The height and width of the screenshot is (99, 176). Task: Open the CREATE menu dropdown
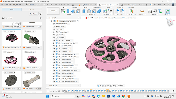(70, 15)
